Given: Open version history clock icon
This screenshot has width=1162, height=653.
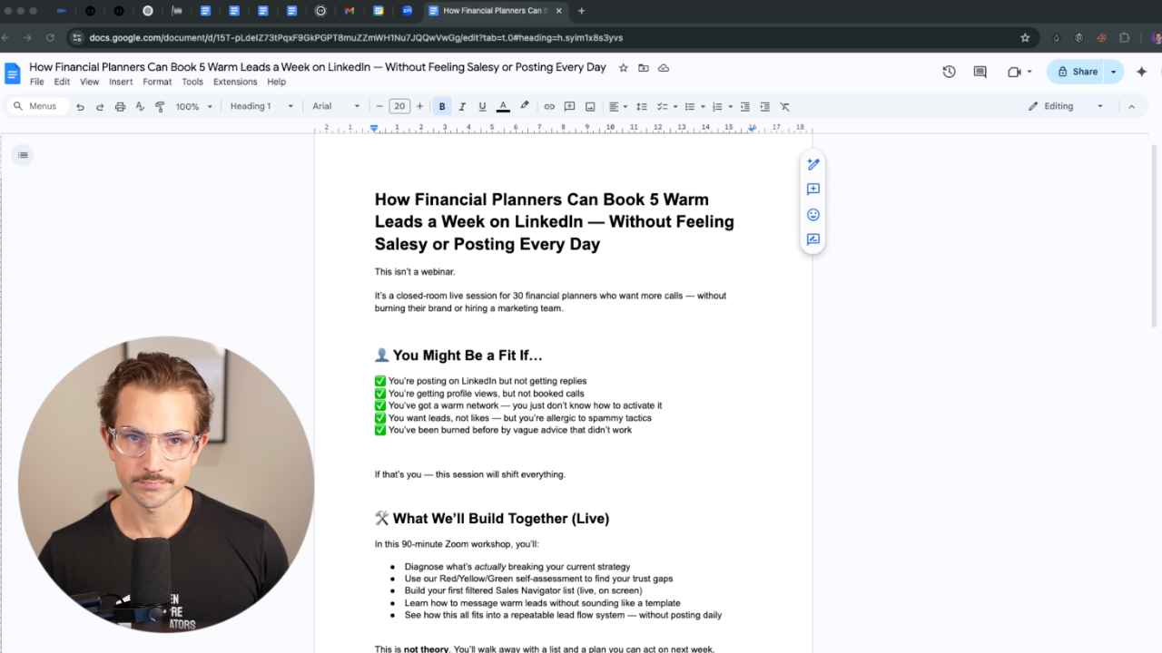Looking at the screenshot, I should (x=949, y=72).
